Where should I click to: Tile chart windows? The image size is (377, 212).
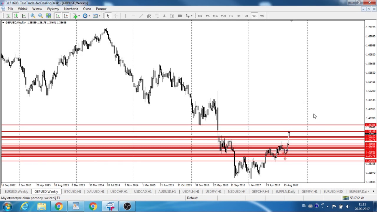click(x=48, y=16)
